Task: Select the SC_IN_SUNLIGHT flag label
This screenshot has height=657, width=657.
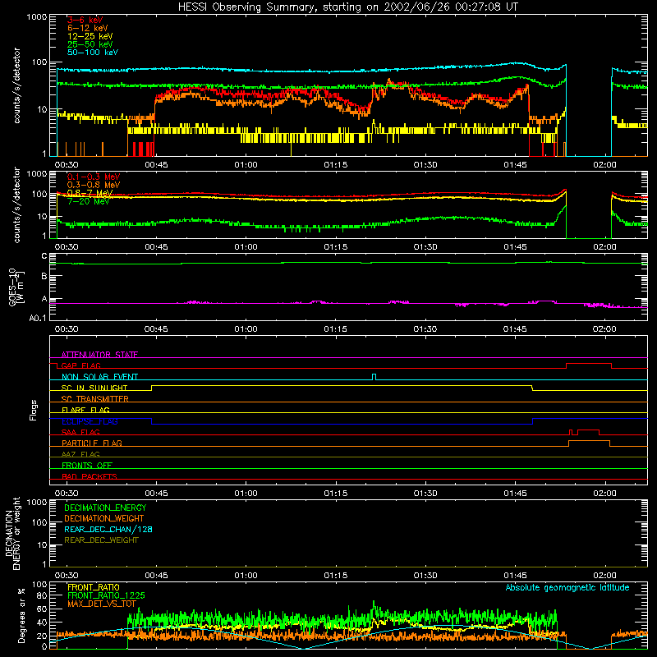Action: point(94,388)
